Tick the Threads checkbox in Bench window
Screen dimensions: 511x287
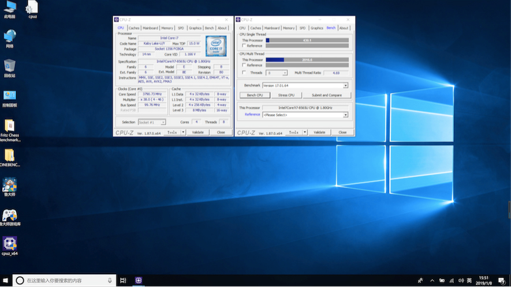[x=244, y=73]
